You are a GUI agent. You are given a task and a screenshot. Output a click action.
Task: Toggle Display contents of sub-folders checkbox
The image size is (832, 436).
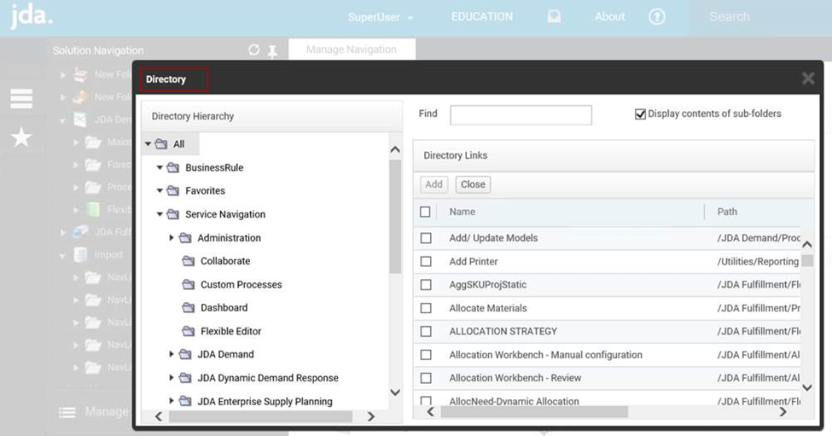(641, 114)
